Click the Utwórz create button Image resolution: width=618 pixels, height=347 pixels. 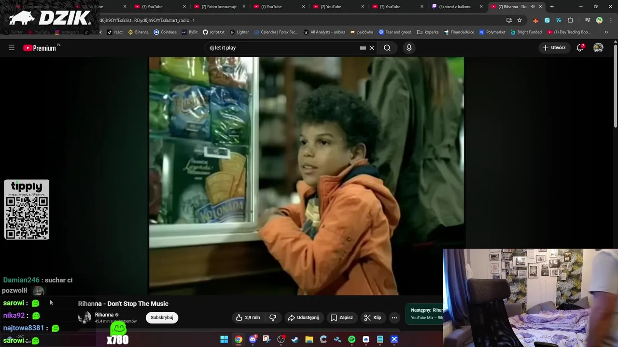(x=554, y=48)
